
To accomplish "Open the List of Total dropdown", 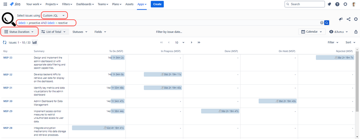I will click(x=53, y=32).
